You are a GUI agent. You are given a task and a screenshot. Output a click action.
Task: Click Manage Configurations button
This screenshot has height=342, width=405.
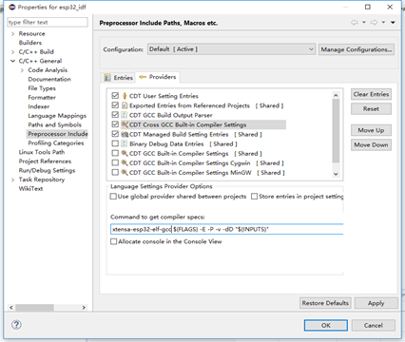pos(357,49)
